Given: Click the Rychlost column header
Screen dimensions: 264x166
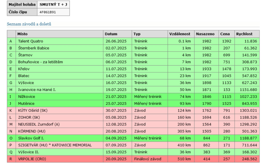Looking at the screenshot, I should point(244,34).
